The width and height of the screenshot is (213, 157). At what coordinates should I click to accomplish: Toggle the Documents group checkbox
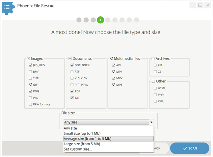pos(70,59)
